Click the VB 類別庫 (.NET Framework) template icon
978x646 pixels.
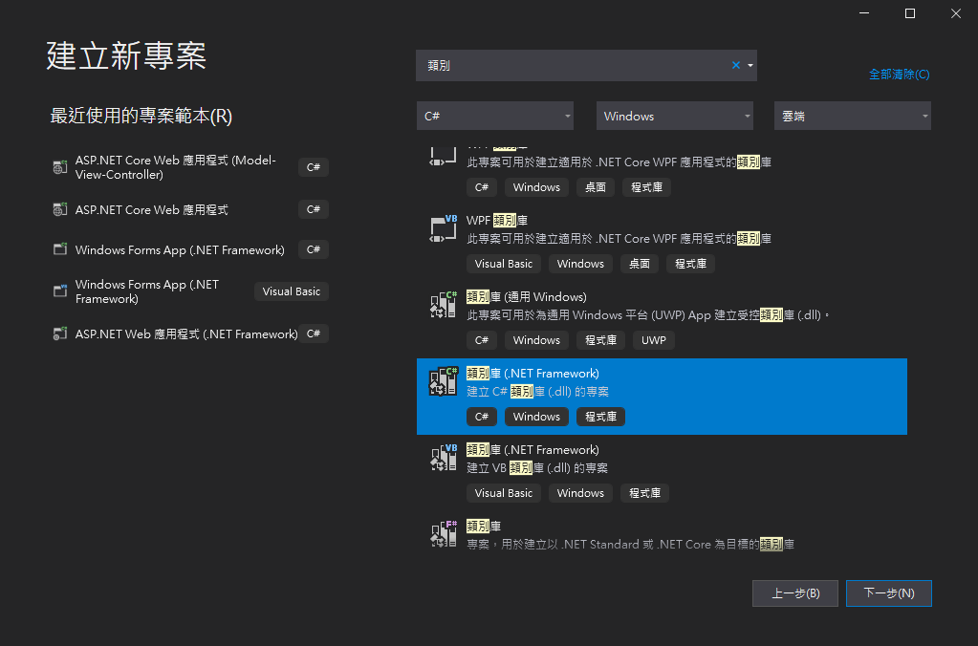pyautogui.click(x=444, y=458)
